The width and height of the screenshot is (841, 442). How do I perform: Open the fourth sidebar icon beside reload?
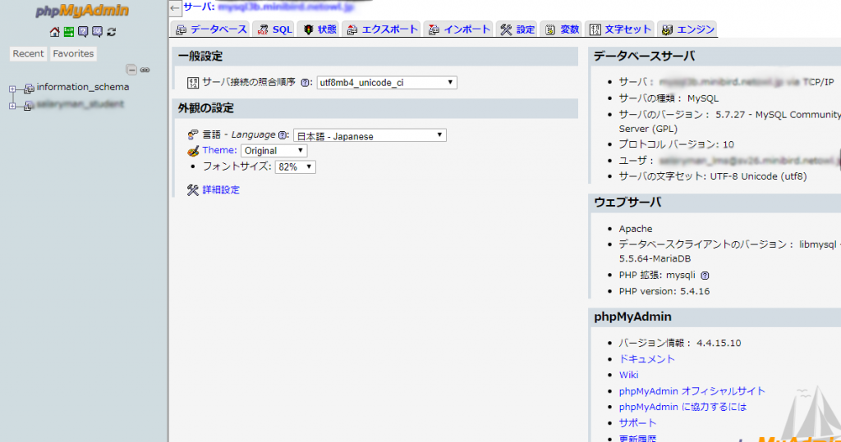(x=97, y=32)
